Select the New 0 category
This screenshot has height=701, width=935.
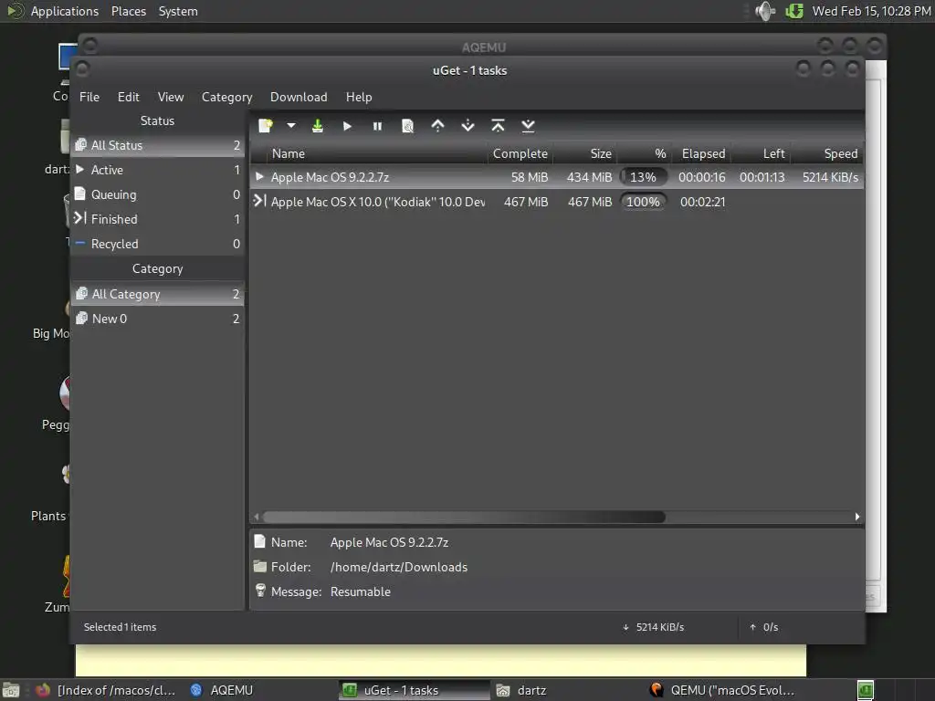pos(157,319)
